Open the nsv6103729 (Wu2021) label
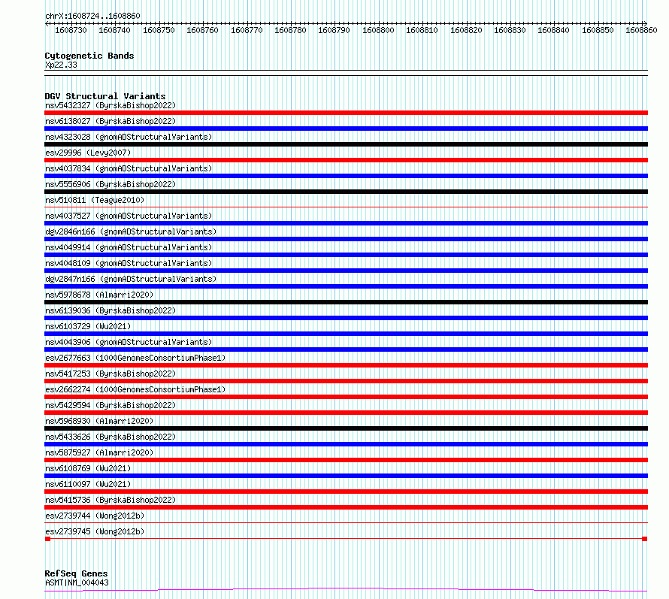The height and width of the screenshot is (599, 669). [88, 326]
